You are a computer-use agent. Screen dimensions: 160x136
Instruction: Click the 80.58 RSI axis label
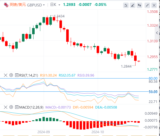pos(153,82)
